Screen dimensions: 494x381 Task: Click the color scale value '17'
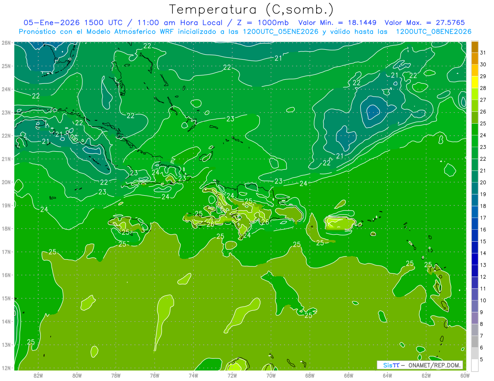coord(483,218)
